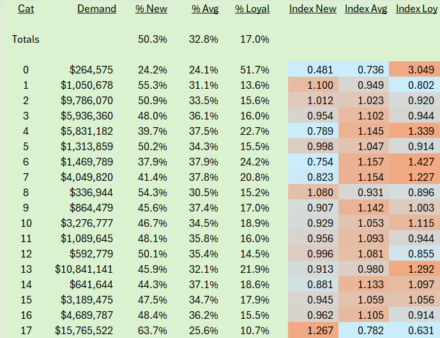440x338 pixels.
Task: Select the Index Avg header
Action: click(366, 9)
